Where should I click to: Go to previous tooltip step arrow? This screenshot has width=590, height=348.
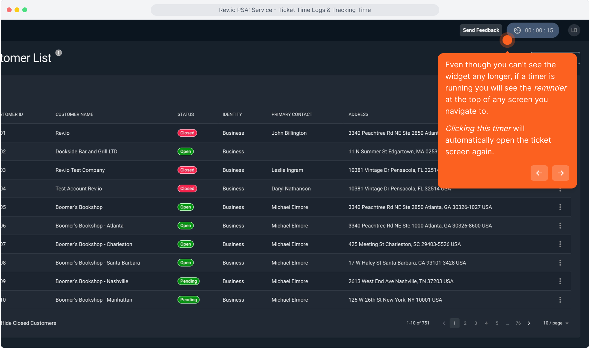(539, 173)
